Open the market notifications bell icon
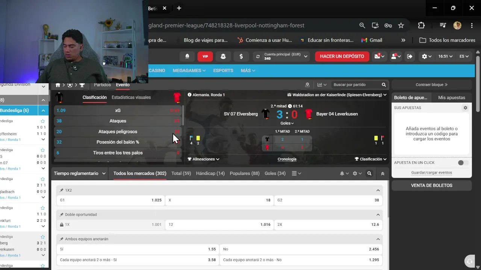 coord(344,174)
